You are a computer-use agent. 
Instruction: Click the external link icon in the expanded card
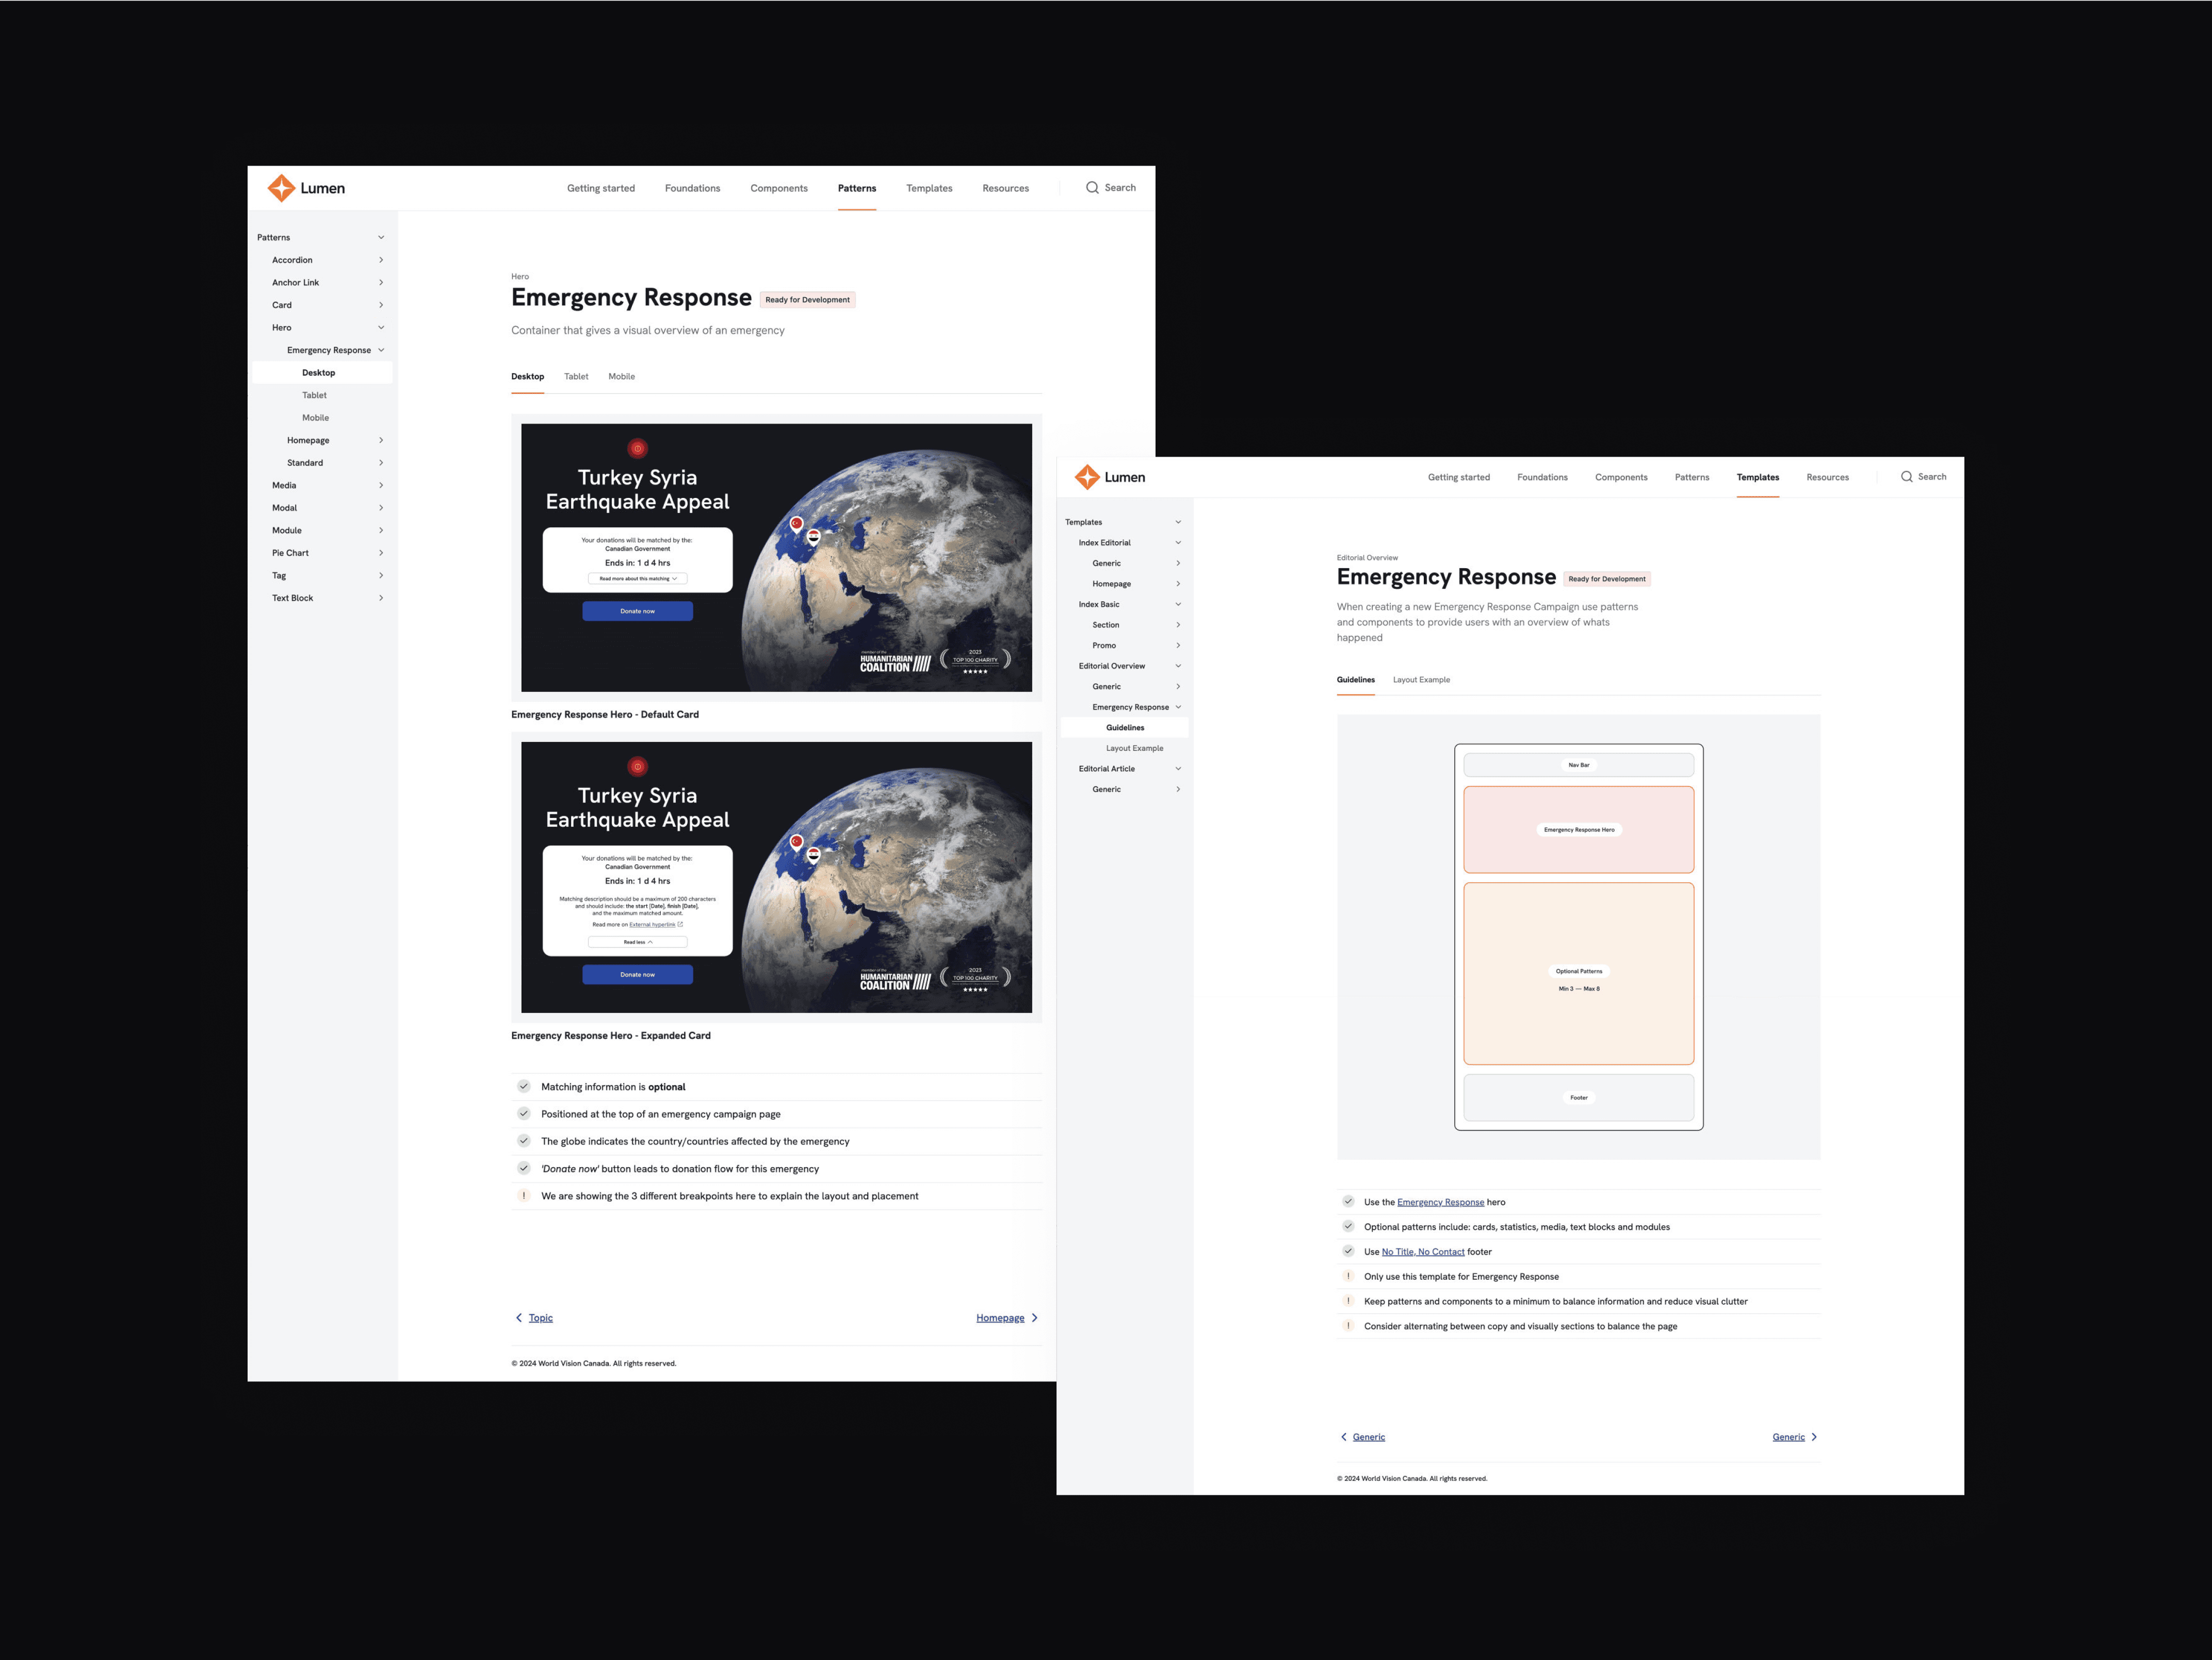pos(680,924)
